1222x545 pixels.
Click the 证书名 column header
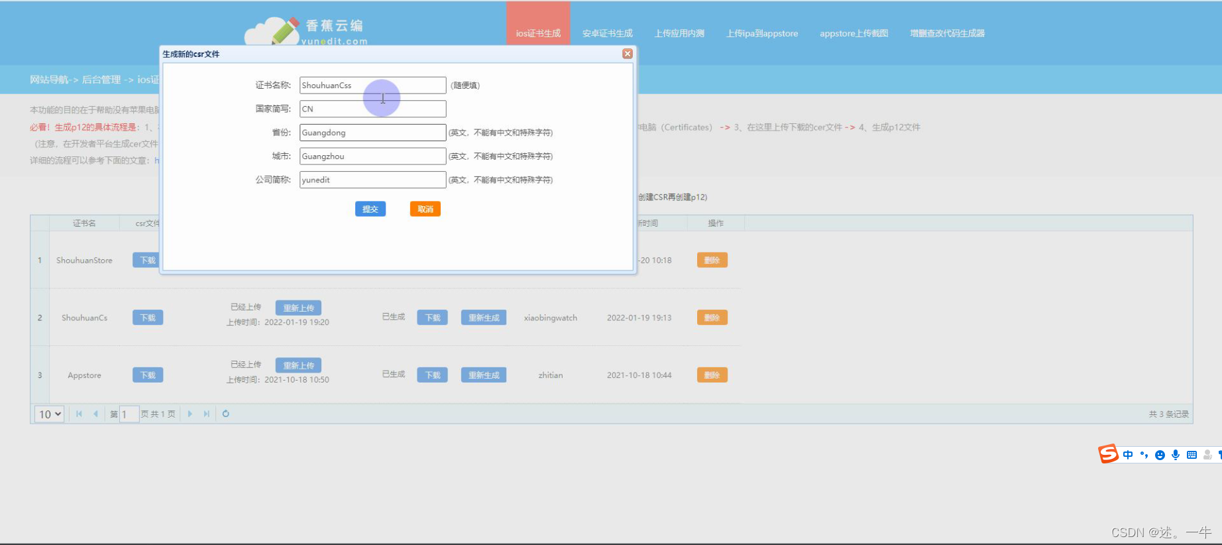coord(84,223)
